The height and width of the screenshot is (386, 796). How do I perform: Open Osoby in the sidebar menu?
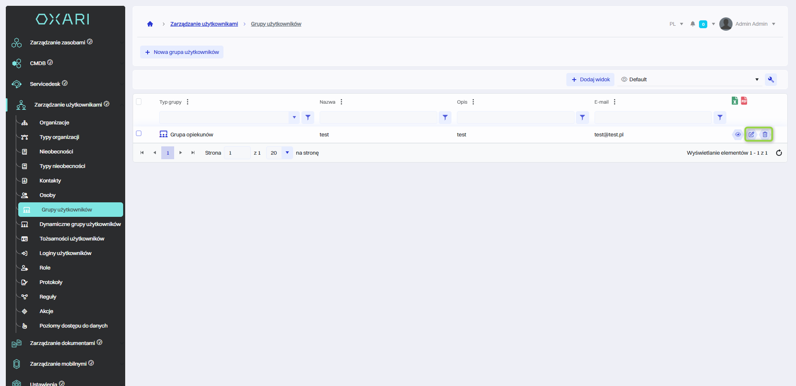47,195
